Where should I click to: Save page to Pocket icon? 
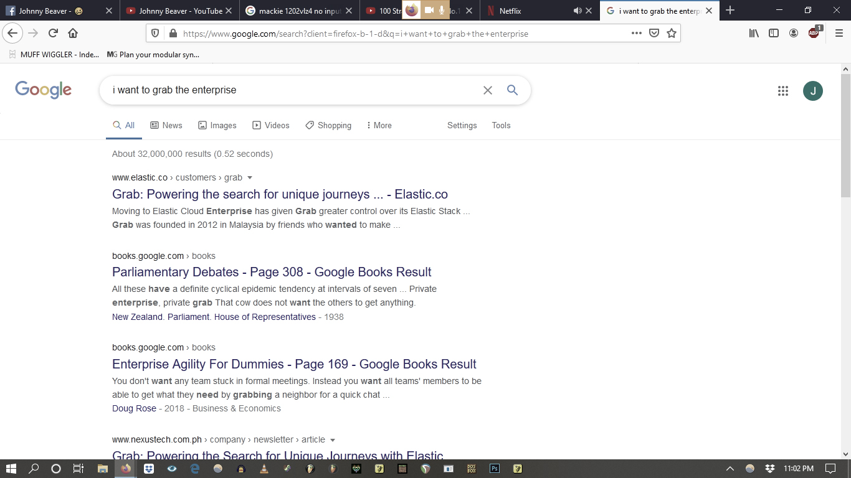[654, 34]
